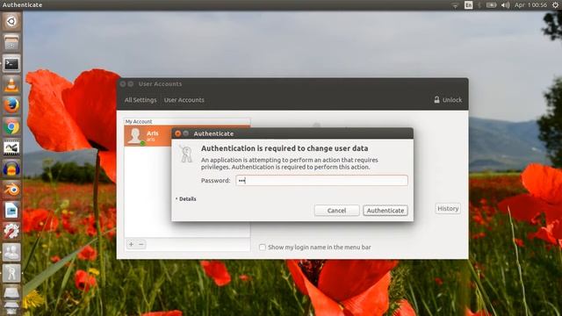Open the Bluetooth indicator in top panel
The image size is (562, 316).
(479, 5)
